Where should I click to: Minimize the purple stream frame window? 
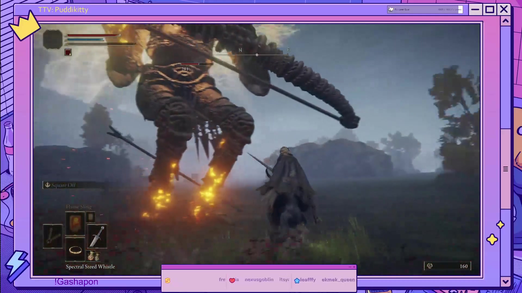pos(475,10)
